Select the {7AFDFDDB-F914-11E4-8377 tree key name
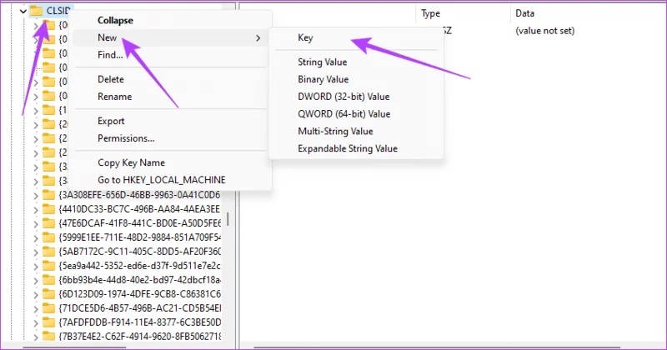Image resolution: width=667 pixels, height=350 pixels. click(140, 322)
